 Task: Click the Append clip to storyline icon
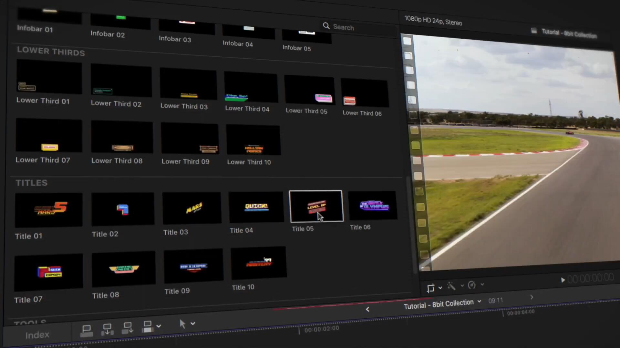point(128,328)
